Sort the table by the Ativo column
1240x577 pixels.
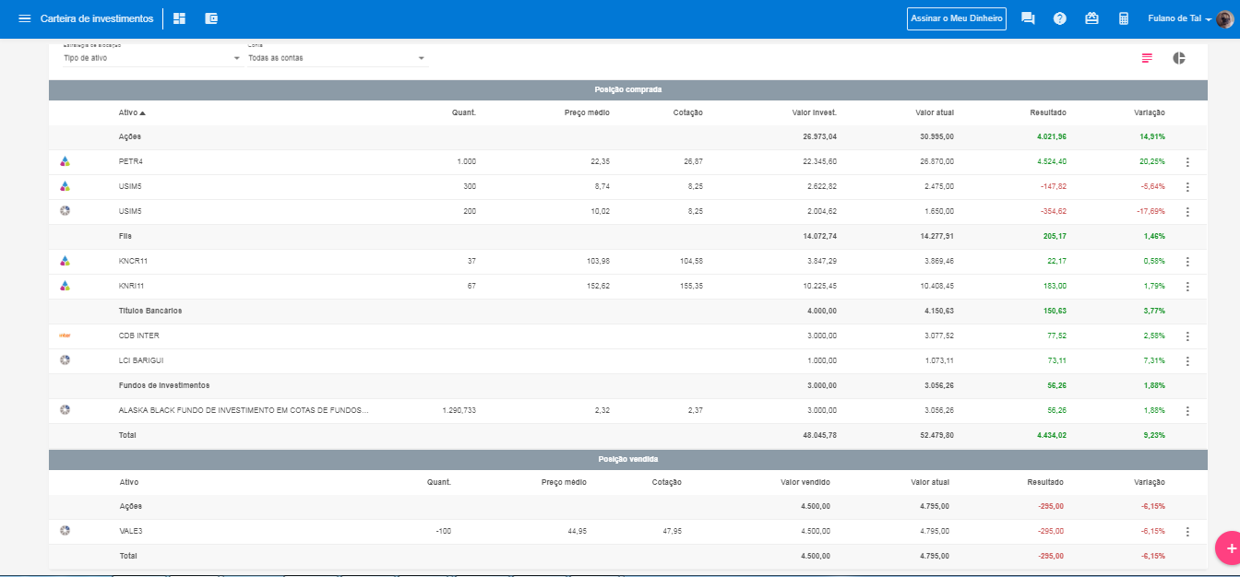[132, 112]
